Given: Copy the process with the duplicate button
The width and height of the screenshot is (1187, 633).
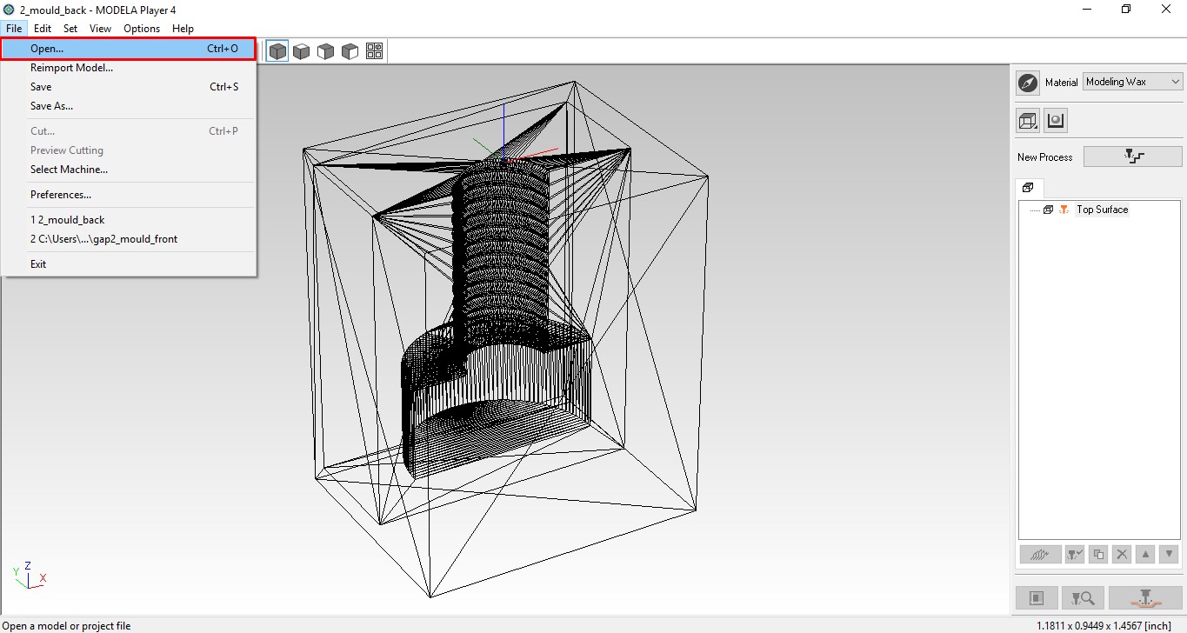Looking at the screenshot, I should click(x=1098, y=554).
